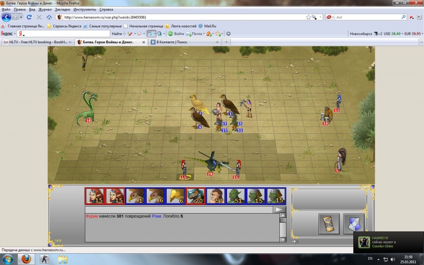Switch to the В Контакте | Поиск tab
424x265 pixels.
coord(184,42)
